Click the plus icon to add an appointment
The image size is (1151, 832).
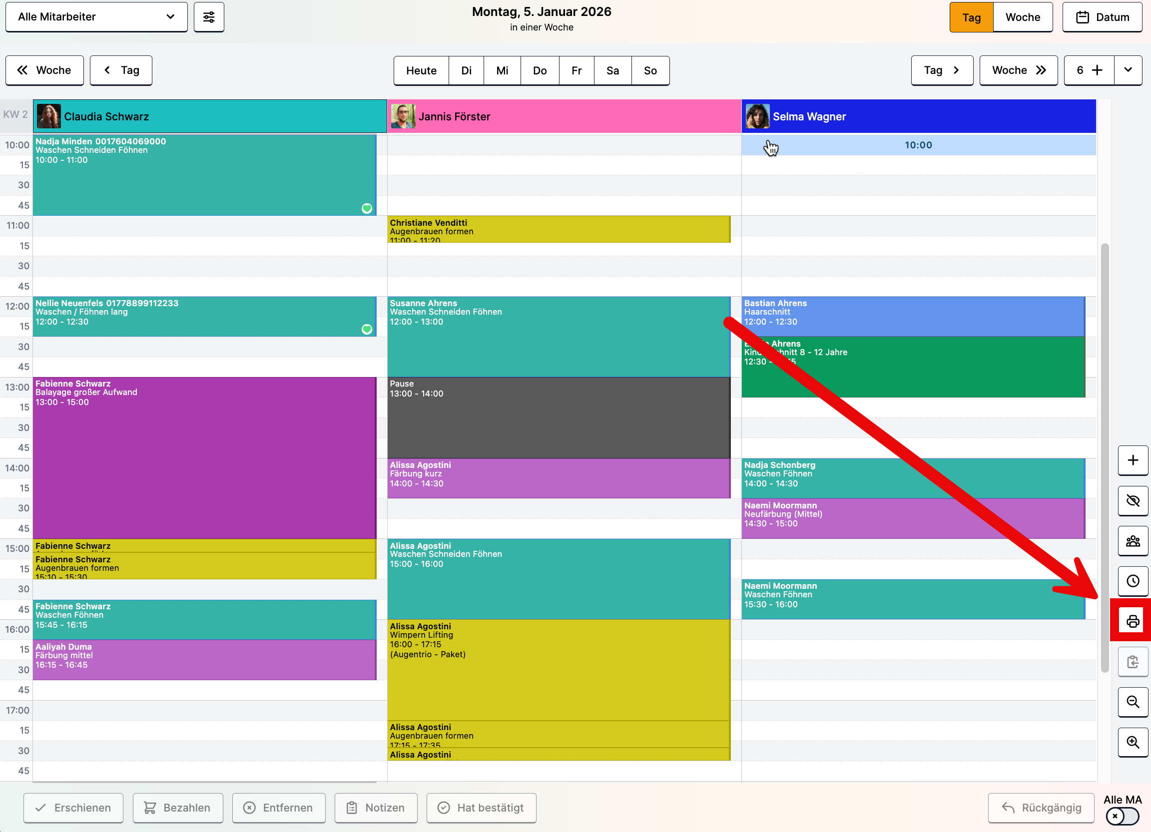(x=1132, y=459)
